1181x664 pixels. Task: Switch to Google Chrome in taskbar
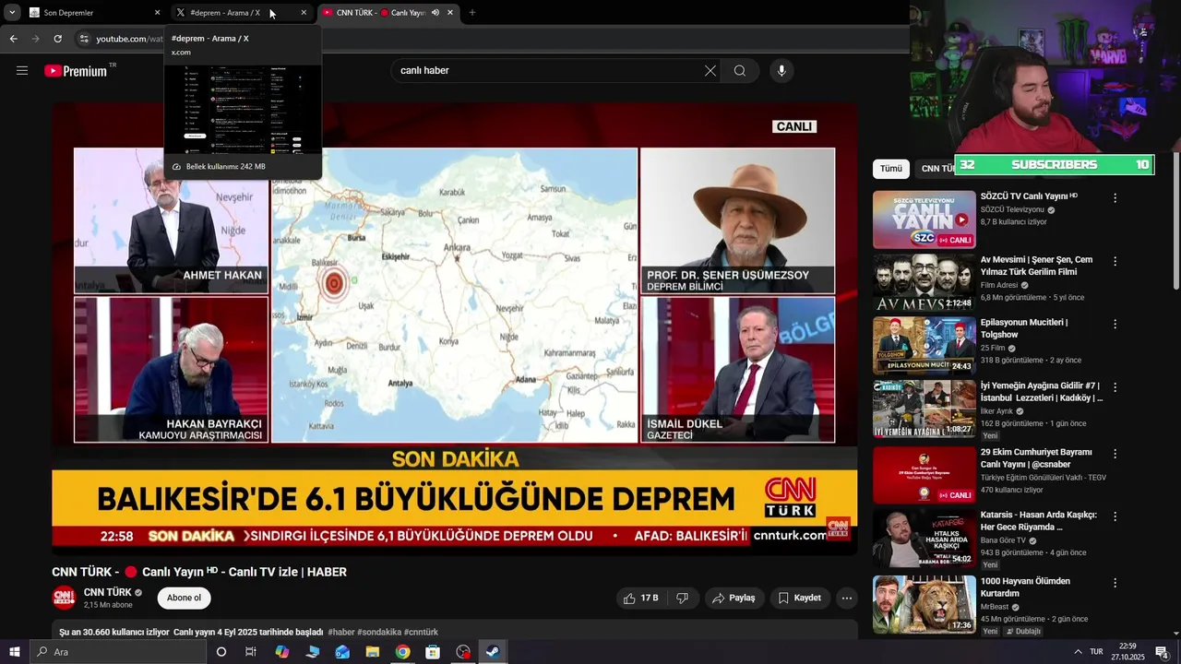click(x=403, y=652)
